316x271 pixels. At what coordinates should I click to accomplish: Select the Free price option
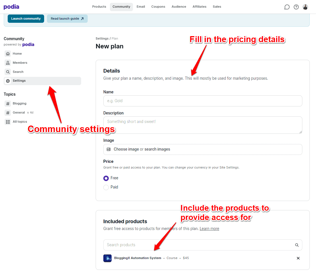click(106, 178)
